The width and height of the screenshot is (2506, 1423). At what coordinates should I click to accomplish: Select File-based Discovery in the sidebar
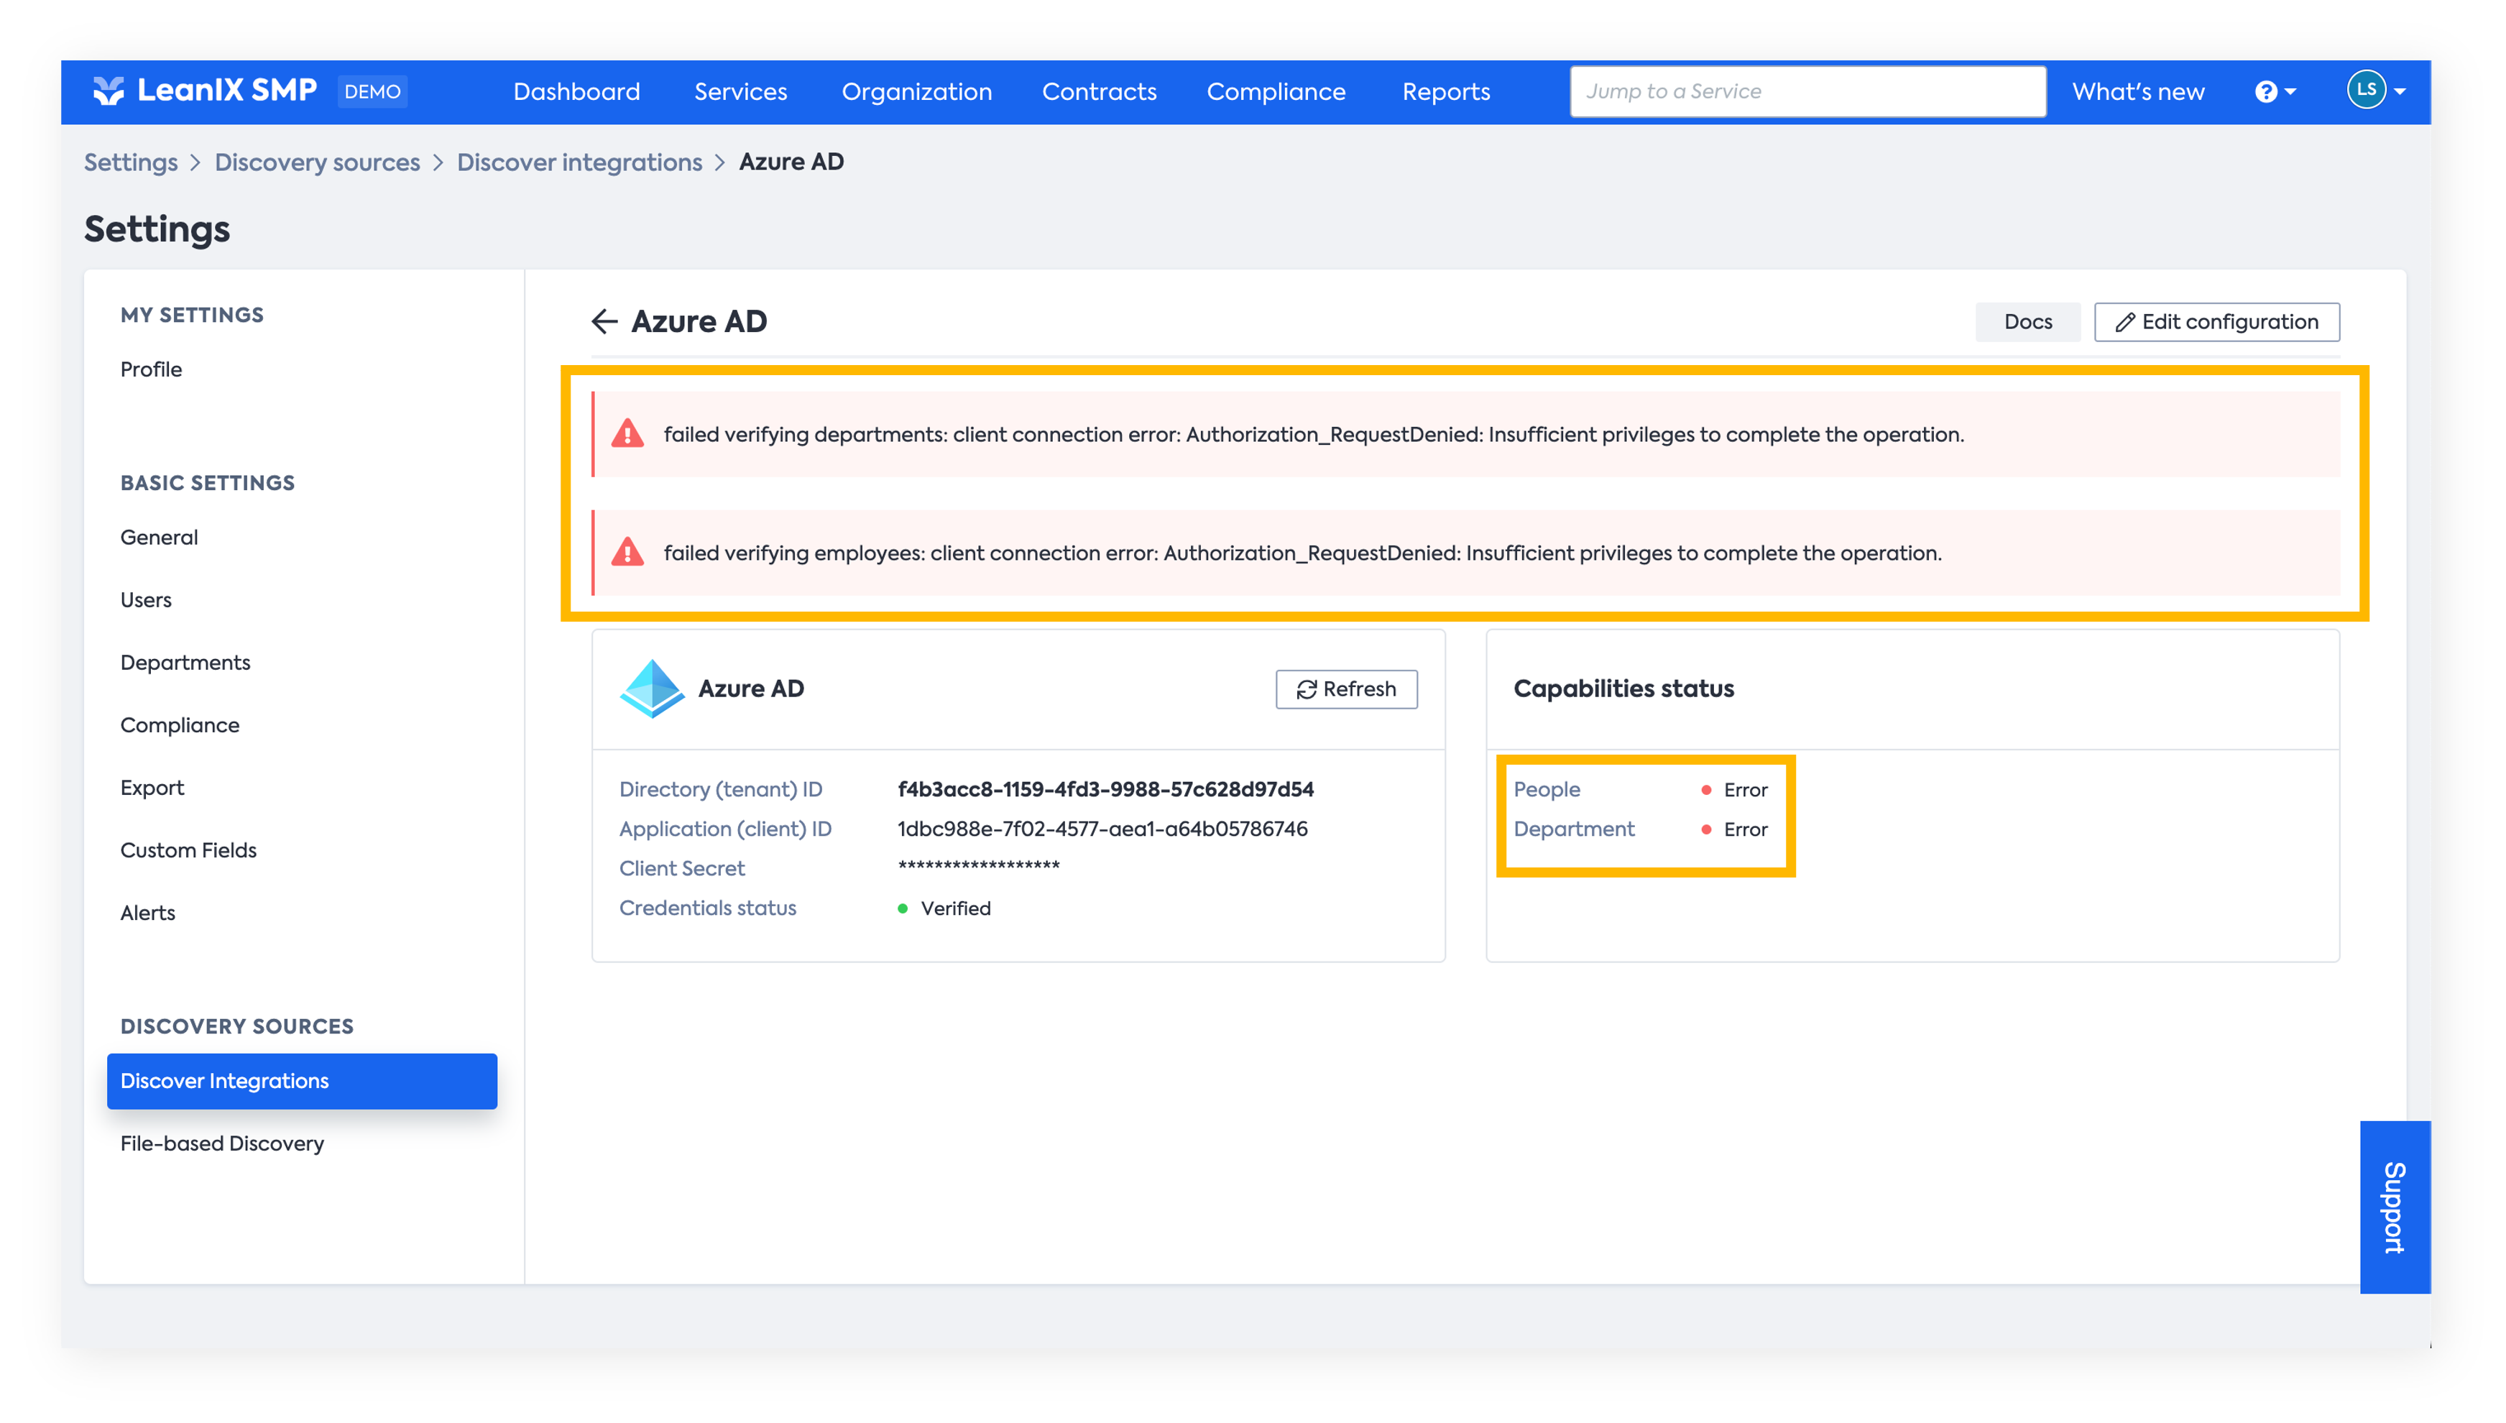click(x=222, y=1143)
